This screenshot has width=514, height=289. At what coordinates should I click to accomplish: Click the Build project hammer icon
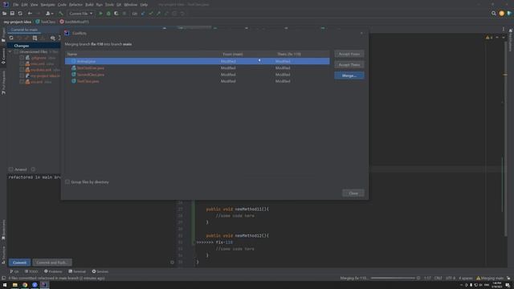(61, 14)
